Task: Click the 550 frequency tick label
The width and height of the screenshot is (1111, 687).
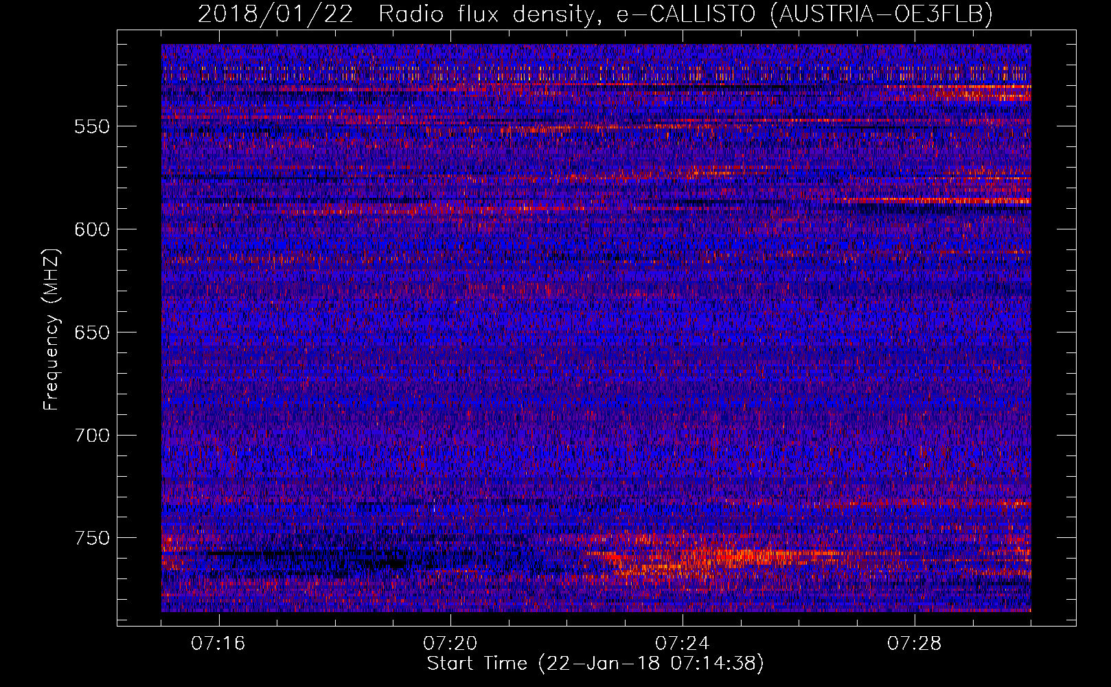Action: (x=91, y=126)
